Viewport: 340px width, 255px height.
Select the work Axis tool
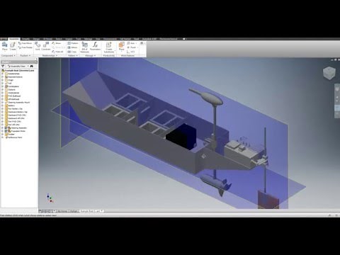pos(131,43)
